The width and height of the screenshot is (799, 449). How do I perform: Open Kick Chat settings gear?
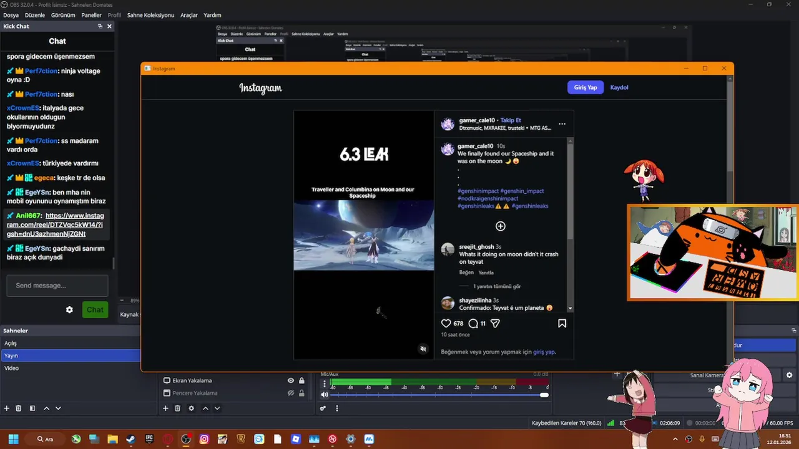69,310
